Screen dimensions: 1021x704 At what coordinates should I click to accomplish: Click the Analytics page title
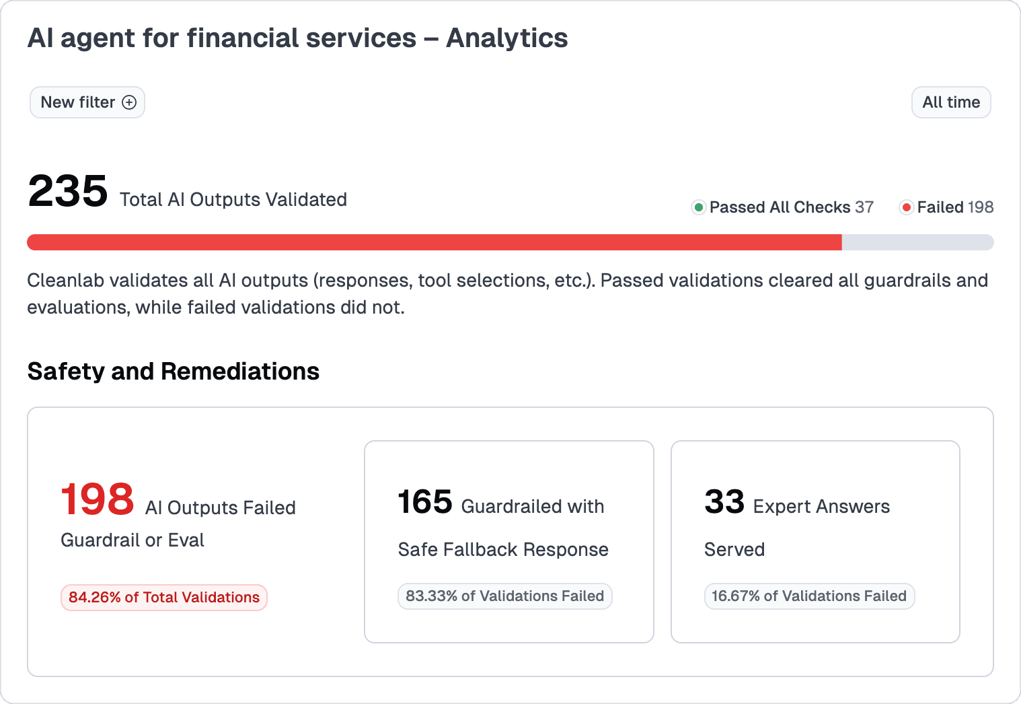pyautogui.click(x=297, y=38)
